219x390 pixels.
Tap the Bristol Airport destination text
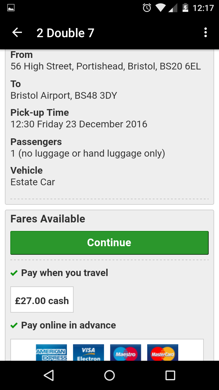[x=64, y=95]
